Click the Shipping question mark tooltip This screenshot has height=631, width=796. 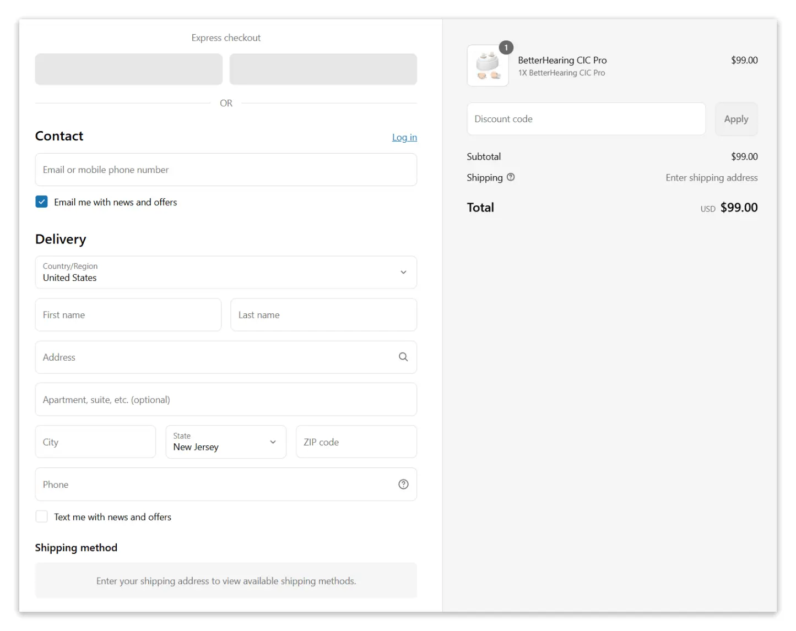click(511, 177)
